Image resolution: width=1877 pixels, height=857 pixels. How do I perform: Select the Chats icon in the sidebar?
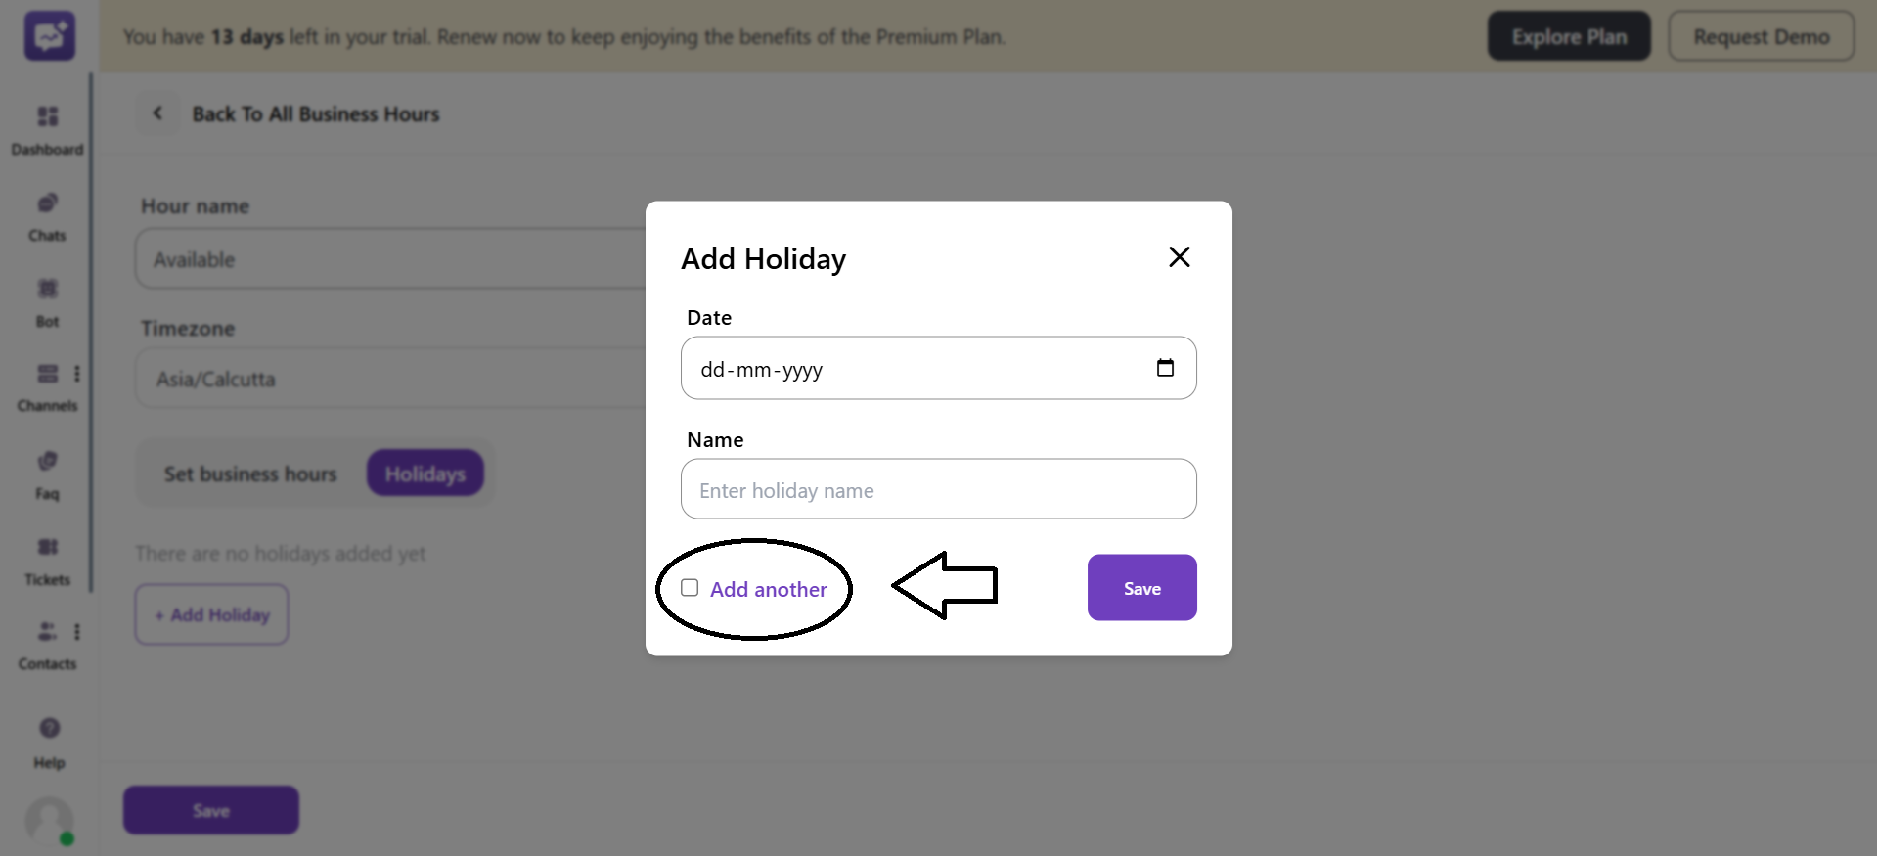(x=47, y=203)
